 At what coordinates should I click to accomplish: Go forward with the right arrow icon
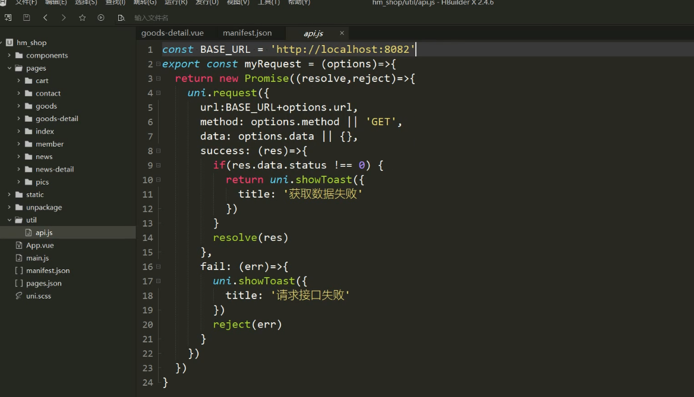tap(64, 18)
